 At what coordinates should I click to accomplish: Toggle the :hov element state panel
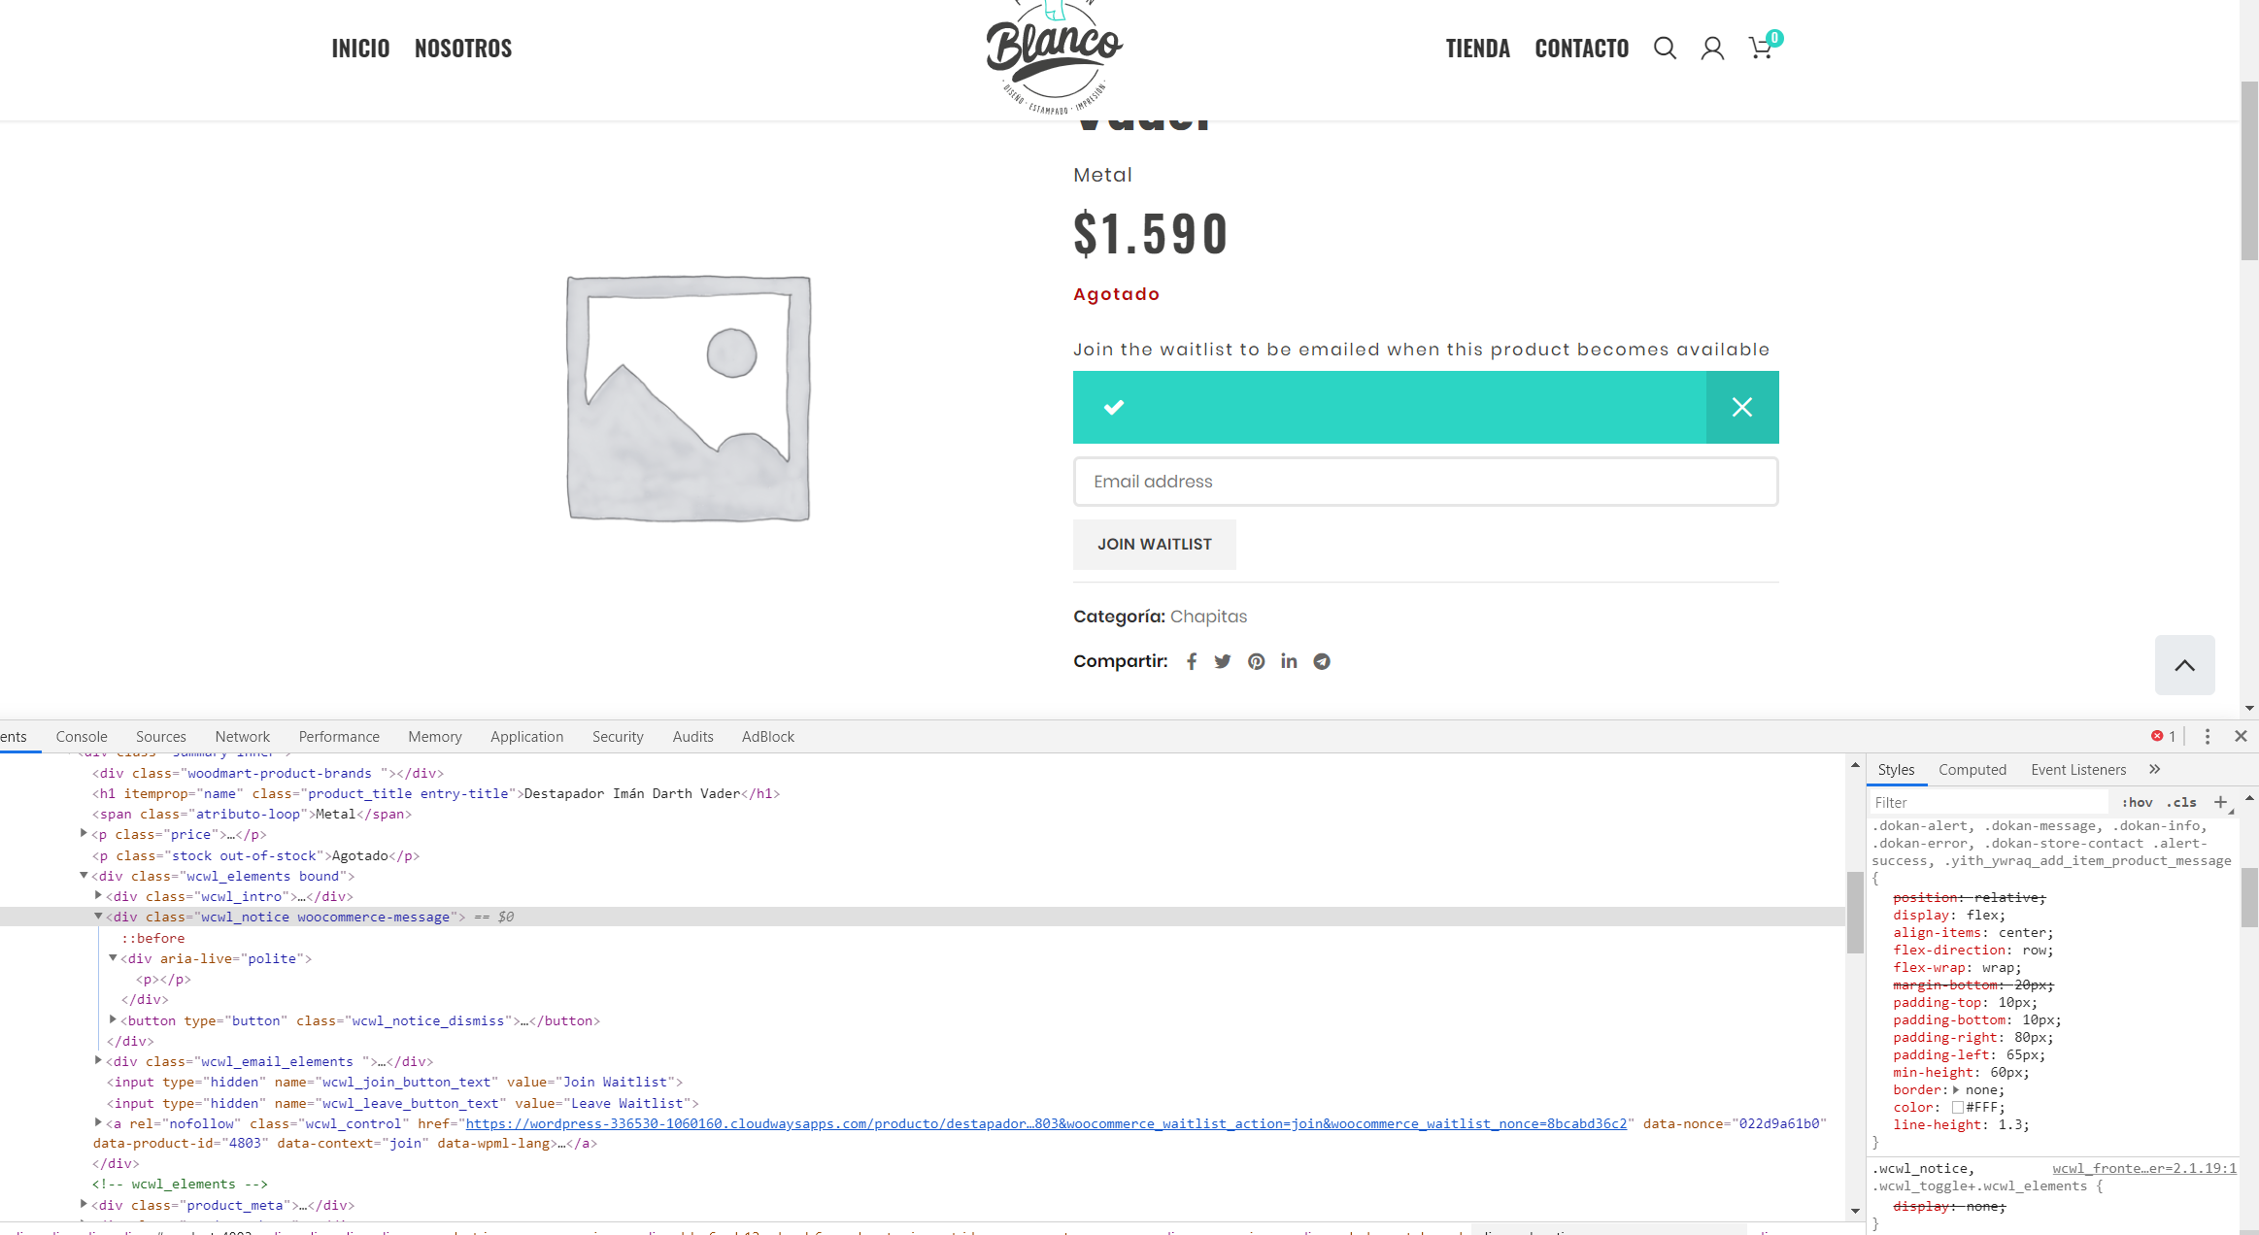coord(2137,802)
